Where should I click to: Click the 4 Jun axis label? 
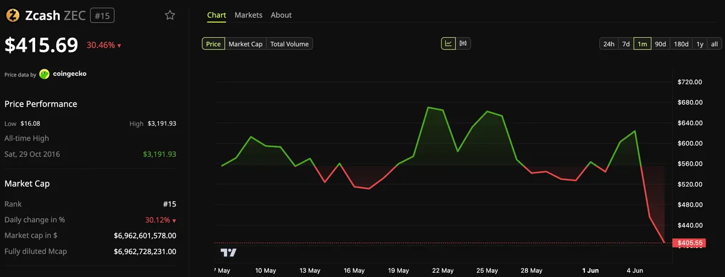[636, 270]
